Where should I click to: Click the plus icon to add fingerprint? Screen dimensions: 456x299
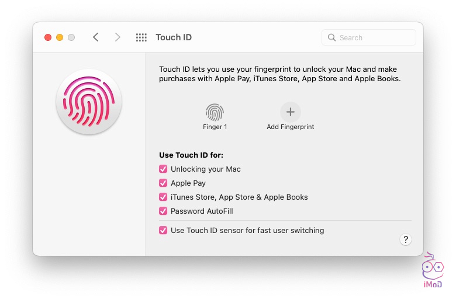click(x=290, y=112)
